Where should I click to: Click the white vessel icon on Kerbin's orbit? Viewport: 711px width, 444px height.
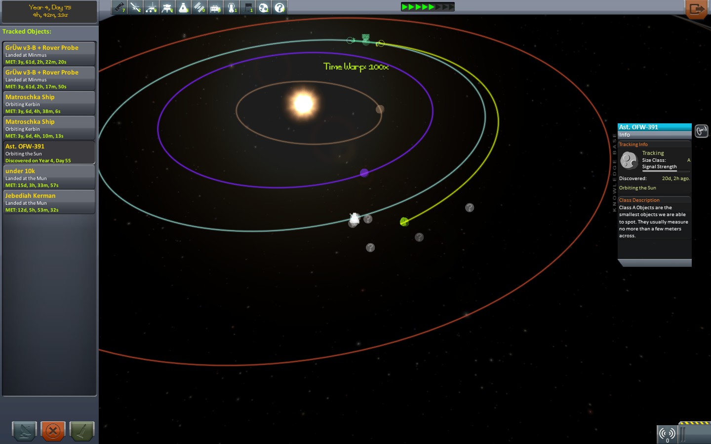(x=354, y=219)
